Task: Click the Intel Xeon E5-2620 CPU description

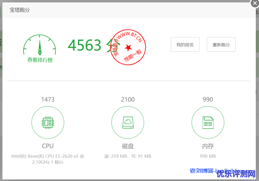Action: point(48,159)
